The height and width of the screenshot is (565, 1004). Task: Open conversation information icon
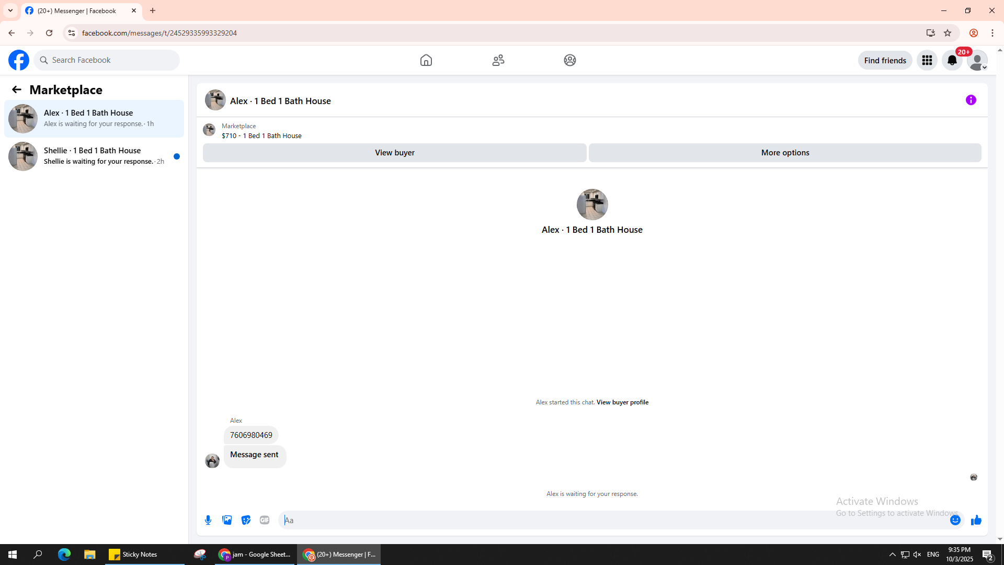971,100
